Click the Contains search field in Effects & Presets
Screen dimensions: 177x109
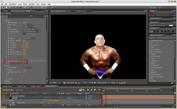pos(165,38)
